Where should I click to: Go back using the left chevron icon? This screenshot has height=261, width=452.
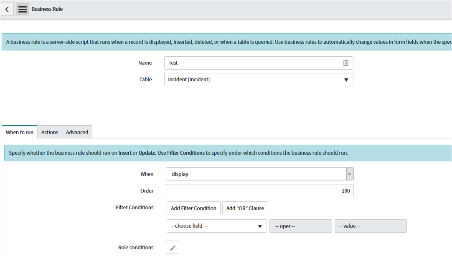click(7, 9)
